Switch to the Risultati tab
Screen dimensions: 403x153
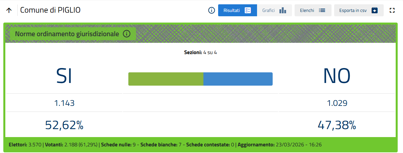pyautogui.click(x=232, y=10)
